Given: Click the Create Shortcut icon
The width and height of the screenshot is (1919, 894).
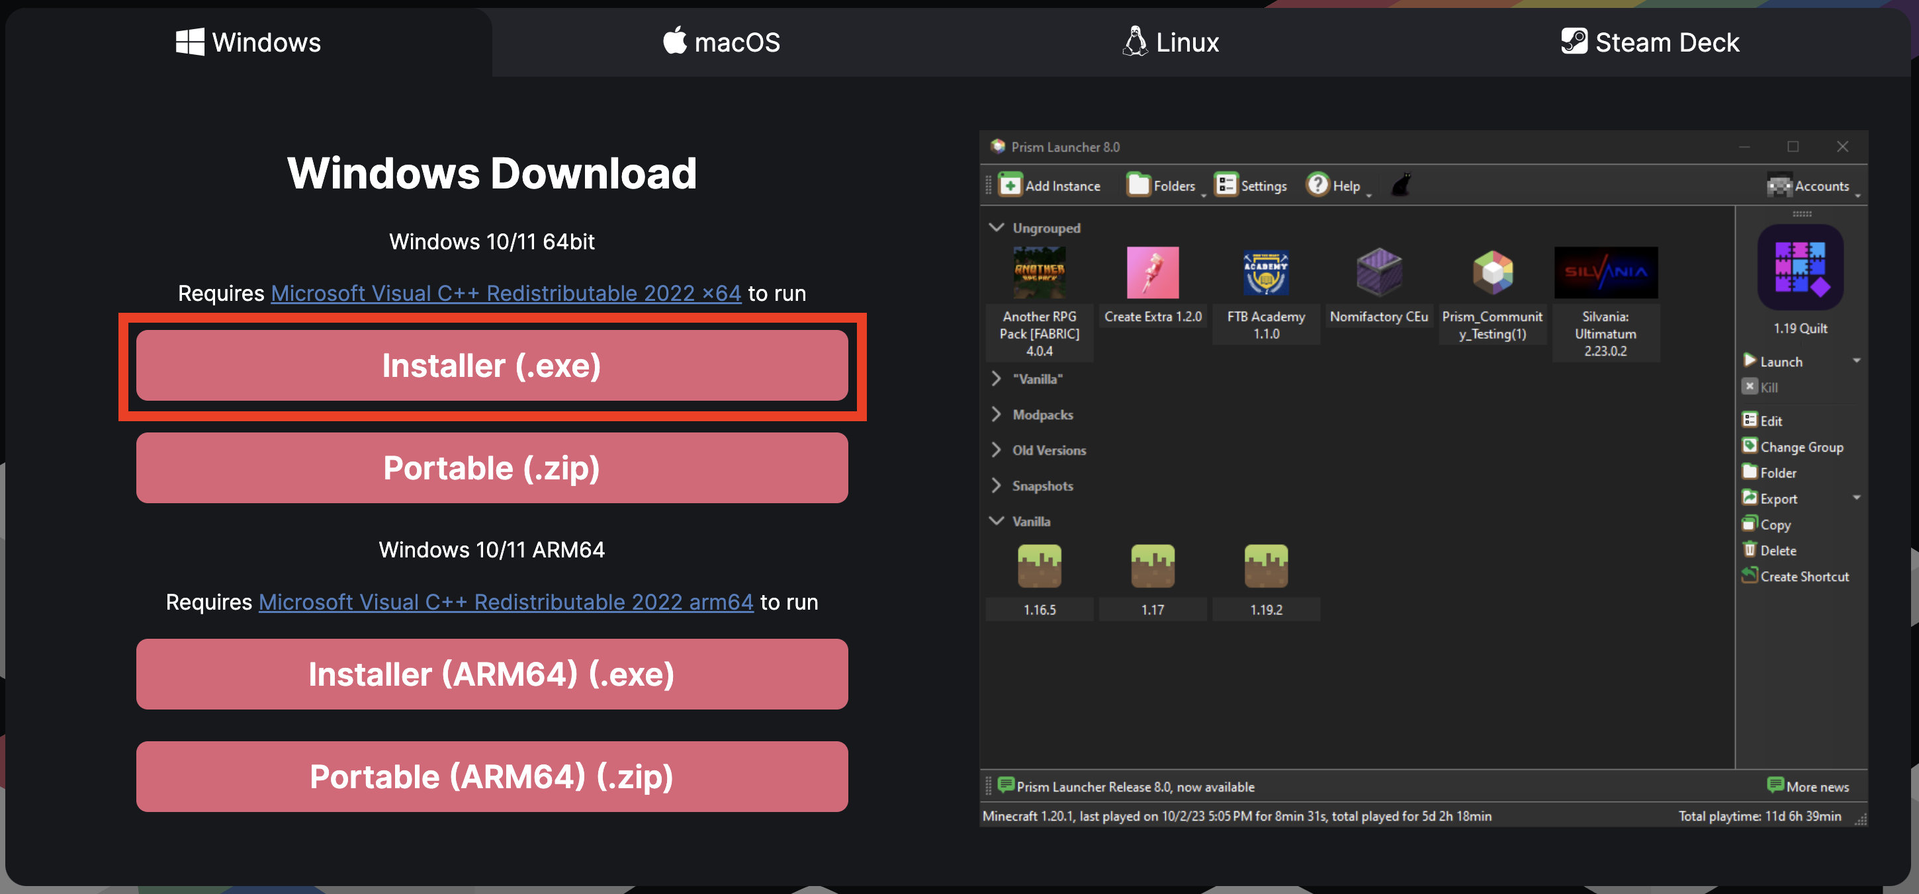Looking at the screenshot, I should (1749, 575).
